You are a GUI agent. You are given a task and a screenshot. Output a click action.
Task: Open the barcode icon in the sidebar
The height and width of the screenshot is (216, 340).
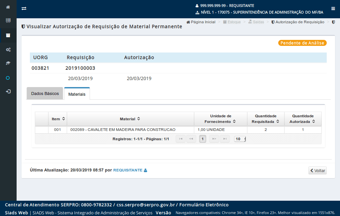click(x=8, y=20)
